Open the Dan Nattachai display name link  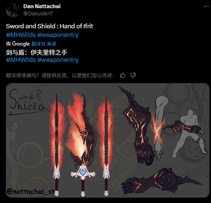point(42,6)
